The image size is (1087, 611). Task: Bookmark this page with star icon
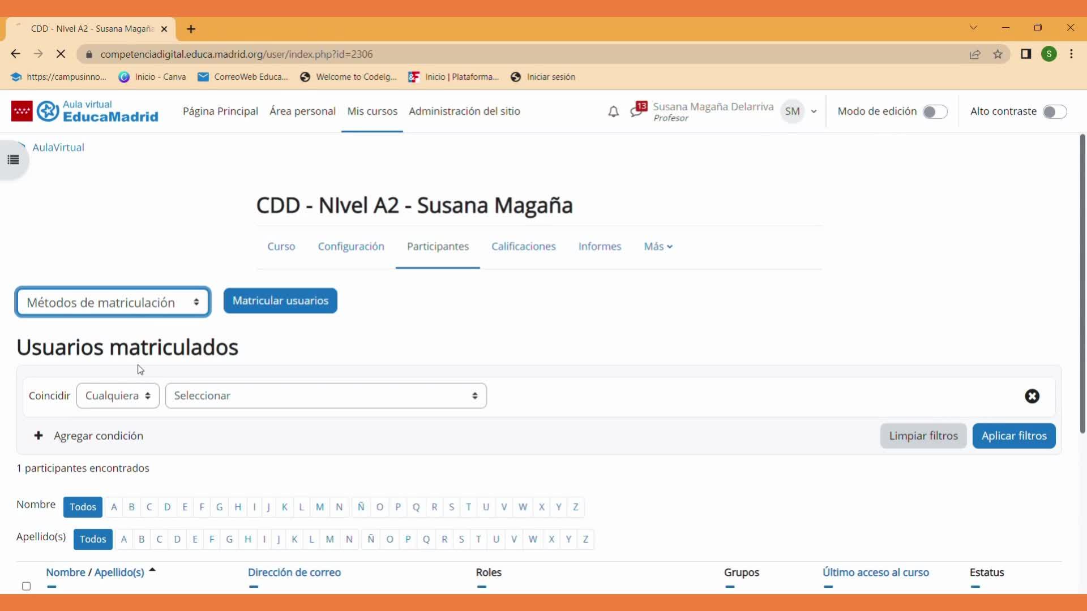point(998,54)
